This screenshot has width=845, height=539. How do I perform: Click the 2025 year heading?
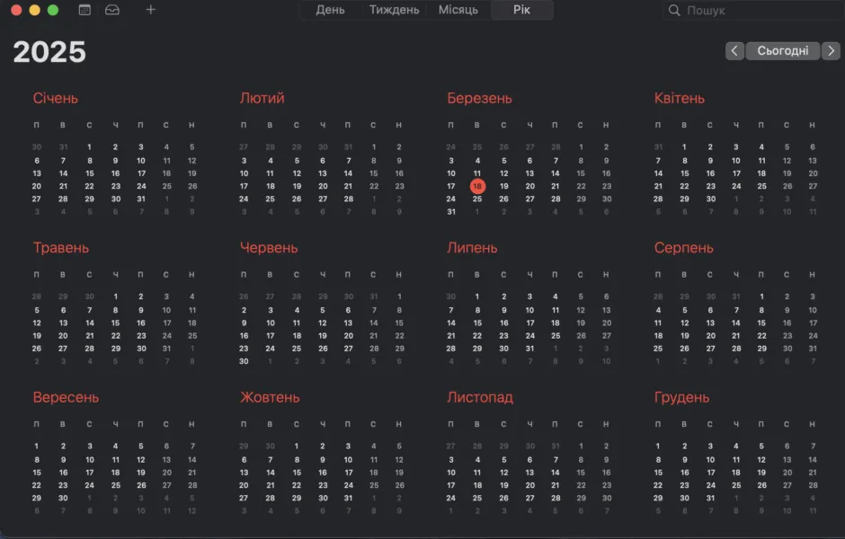(49, 52)
